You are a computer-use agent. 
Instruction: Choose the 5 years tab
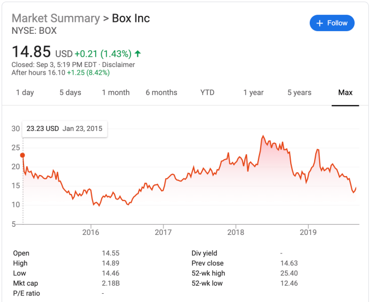(x=299, y=93)
